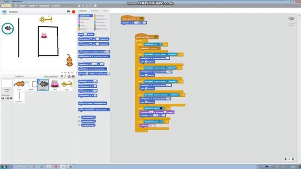Select the 'Другие блоки' category
The image size is (301, 169).
pos(102,29)
